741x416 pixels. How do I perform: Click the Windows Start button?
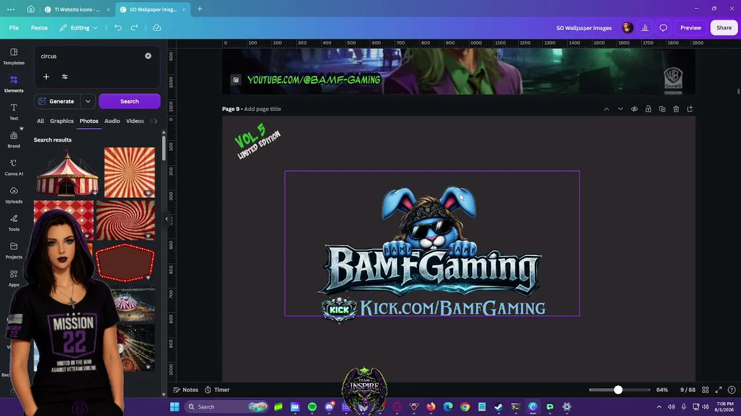[x=174, y=407]
